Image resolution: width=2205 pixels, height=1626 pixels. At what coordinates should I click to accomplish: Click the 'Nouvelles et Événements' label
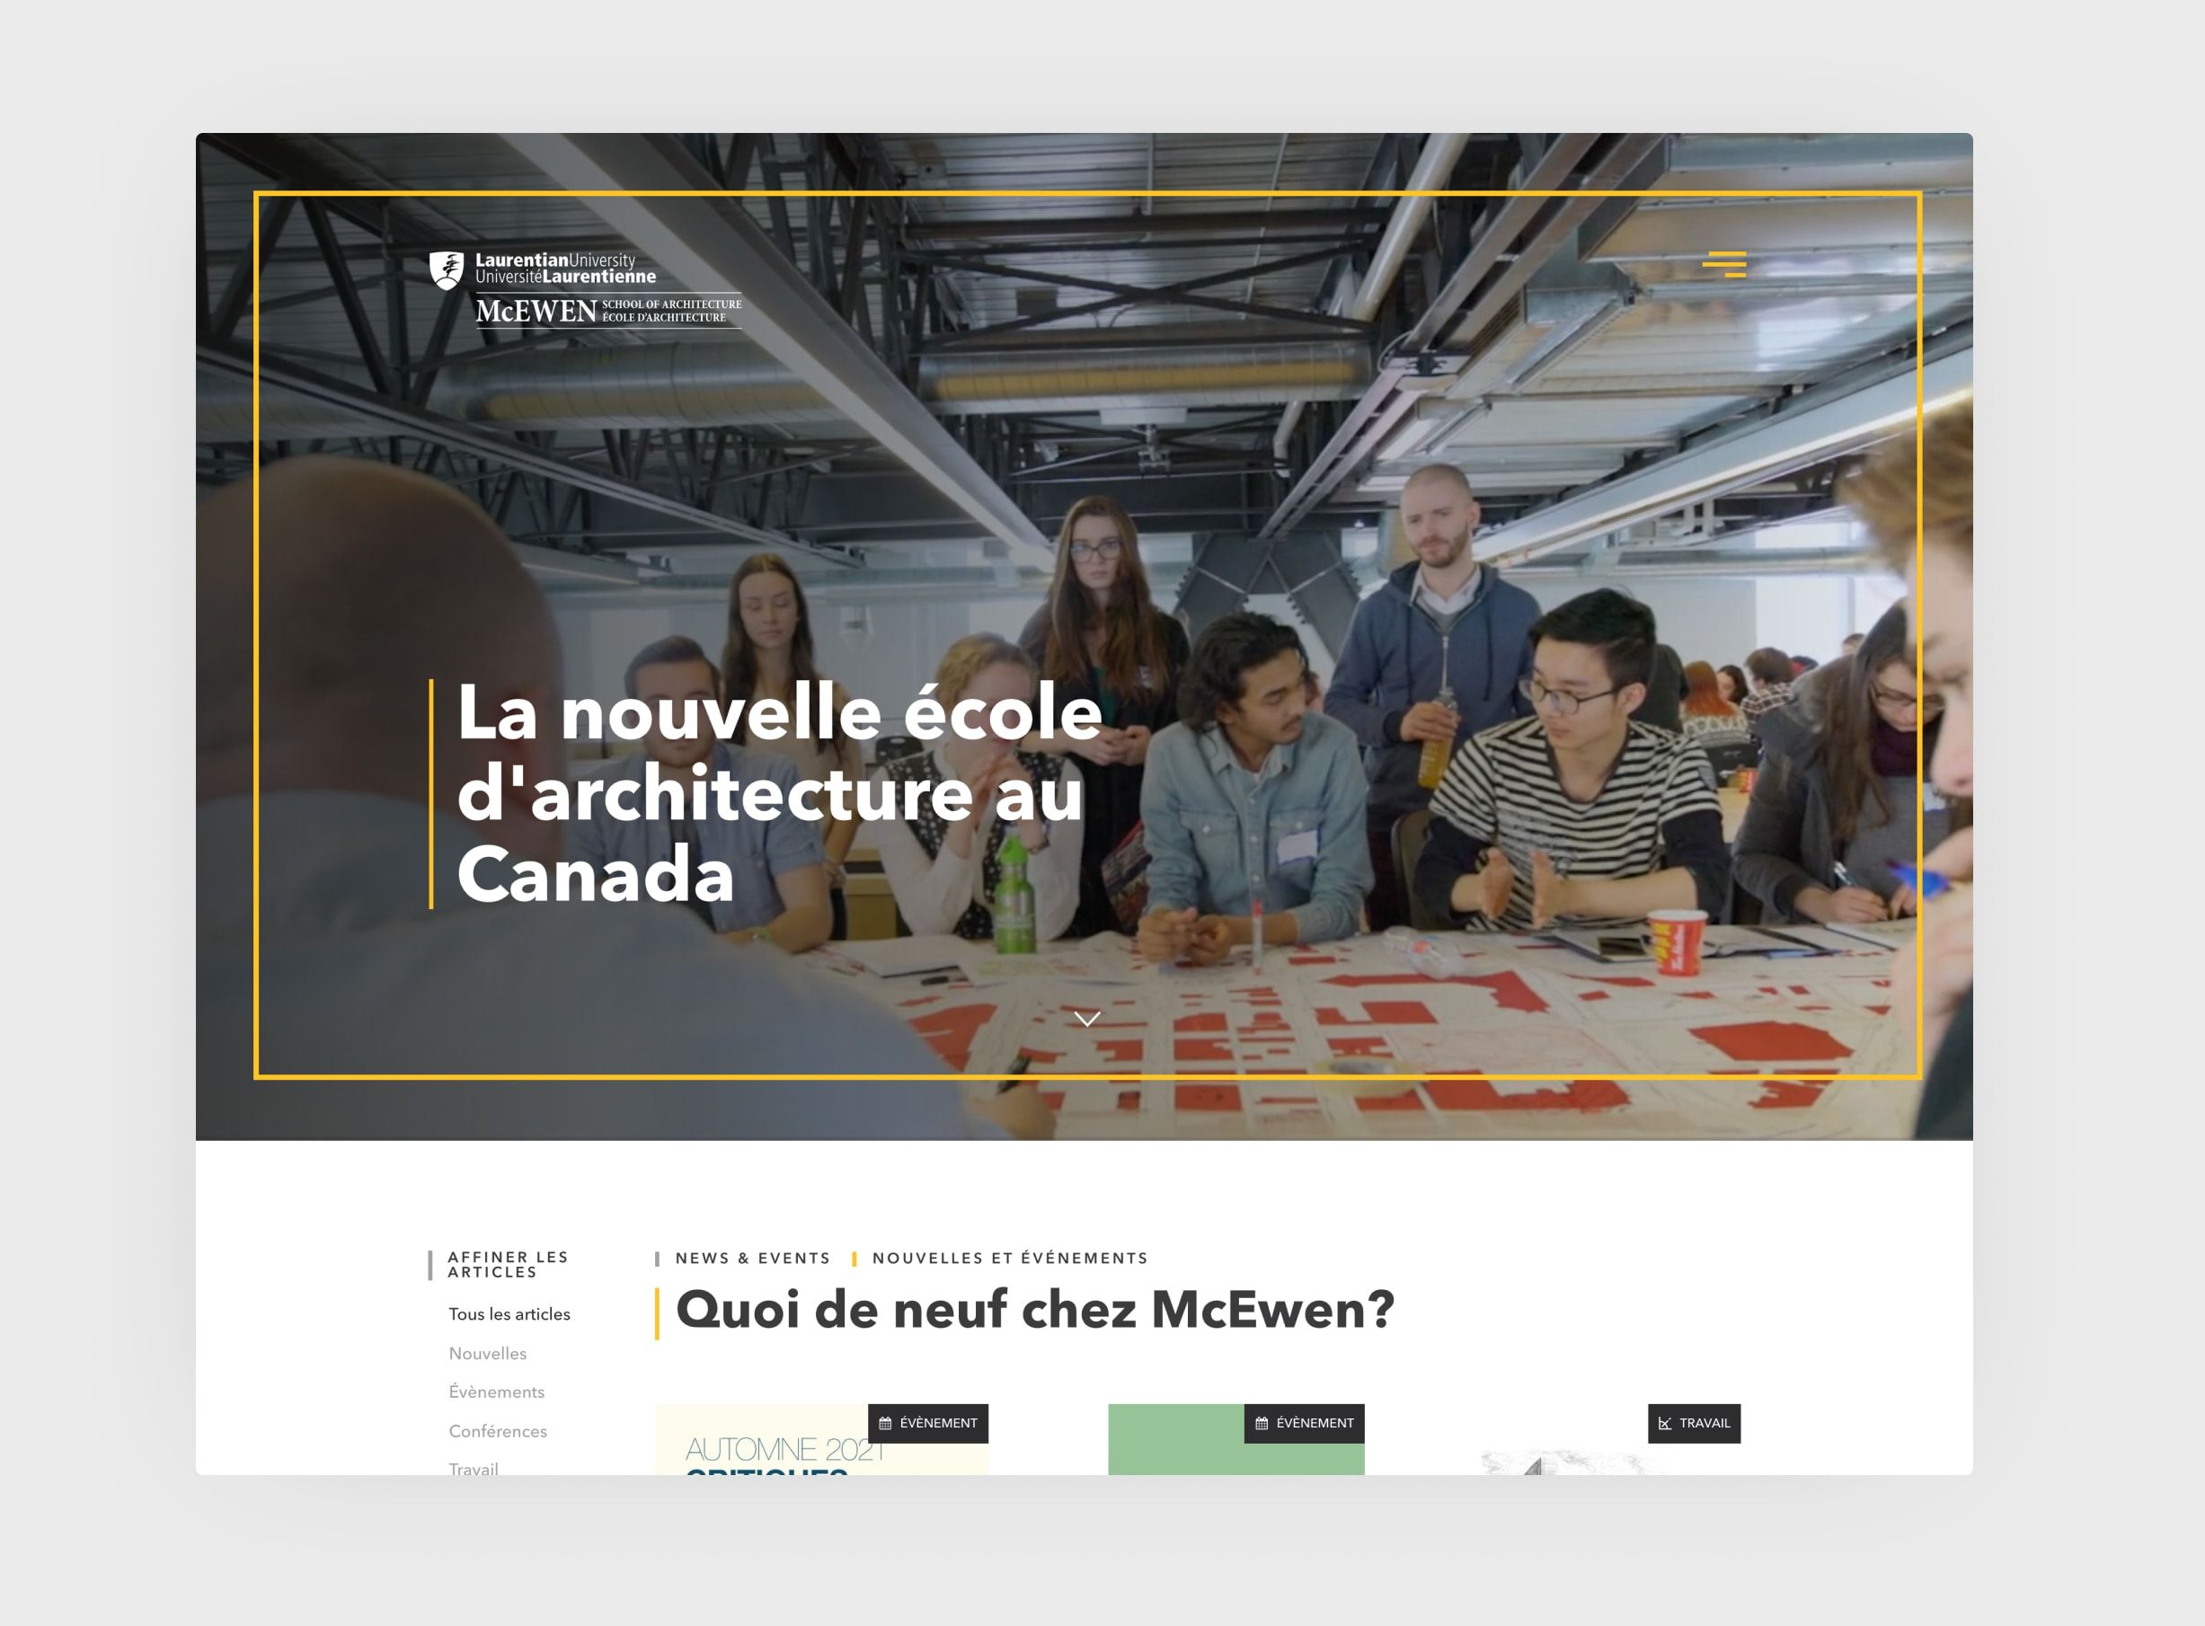click(x=1009, y=1258)
